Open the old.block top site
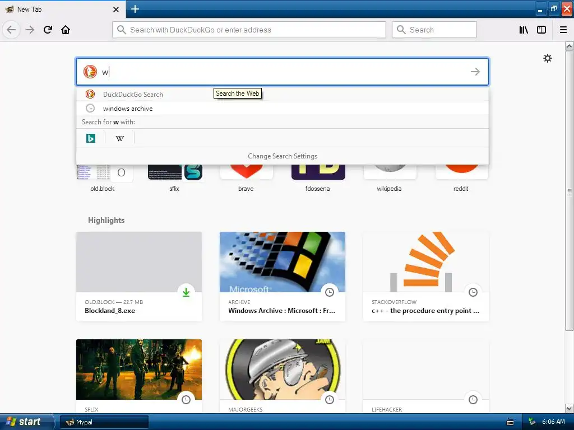The width and height of the screenshot is (574, 430). coord(103,177)
